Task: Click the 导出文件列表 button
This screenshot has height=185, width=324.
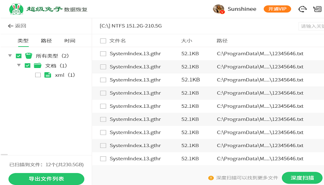Action: [46, 179]
